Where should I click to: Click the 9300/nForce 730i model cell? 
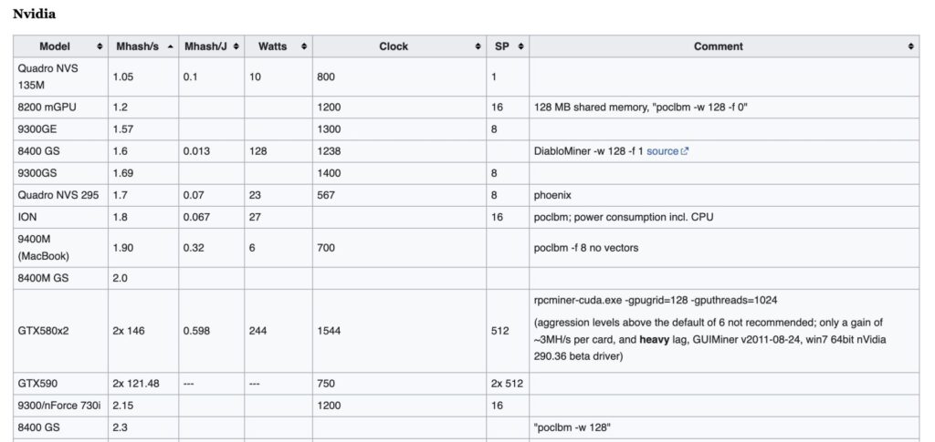point(58,406)
